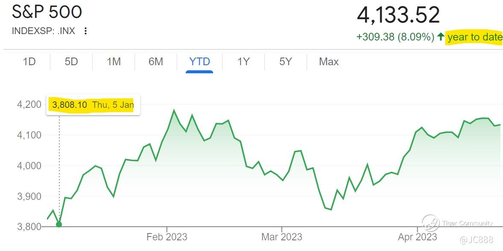Click the green data point marker on 5 Jan
The width and height of the screenshot is (503, 251).
pyautogui.click(x=59, y=225)
